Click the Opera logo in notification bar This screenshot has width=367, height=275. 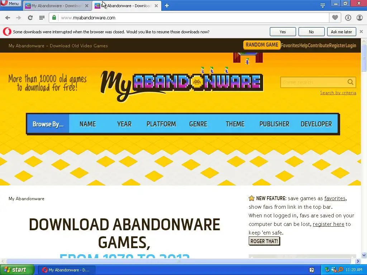click(x=7, y=32)
